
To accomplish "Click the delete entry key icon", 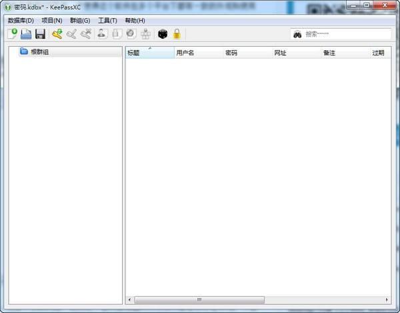I will (x=86, y=34).
